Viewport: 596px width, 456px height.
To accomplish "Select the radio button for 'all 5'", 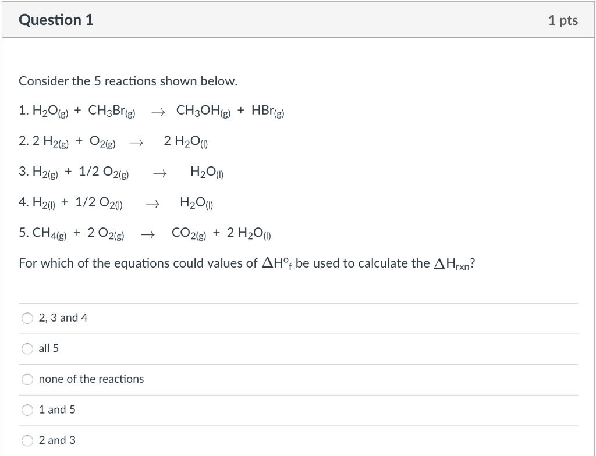I will (x=27, y=348).
